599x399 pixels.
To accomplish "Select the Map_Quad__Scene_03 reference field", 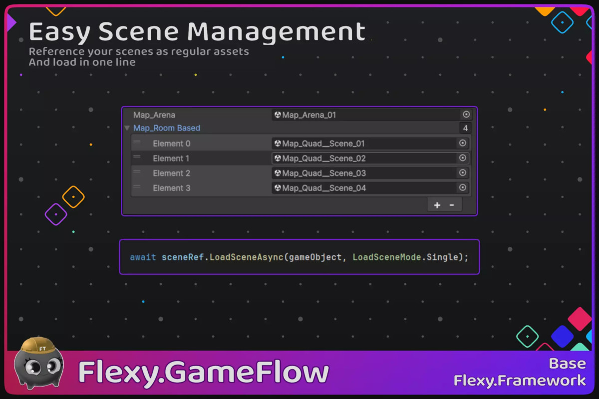I will [370, 173].
